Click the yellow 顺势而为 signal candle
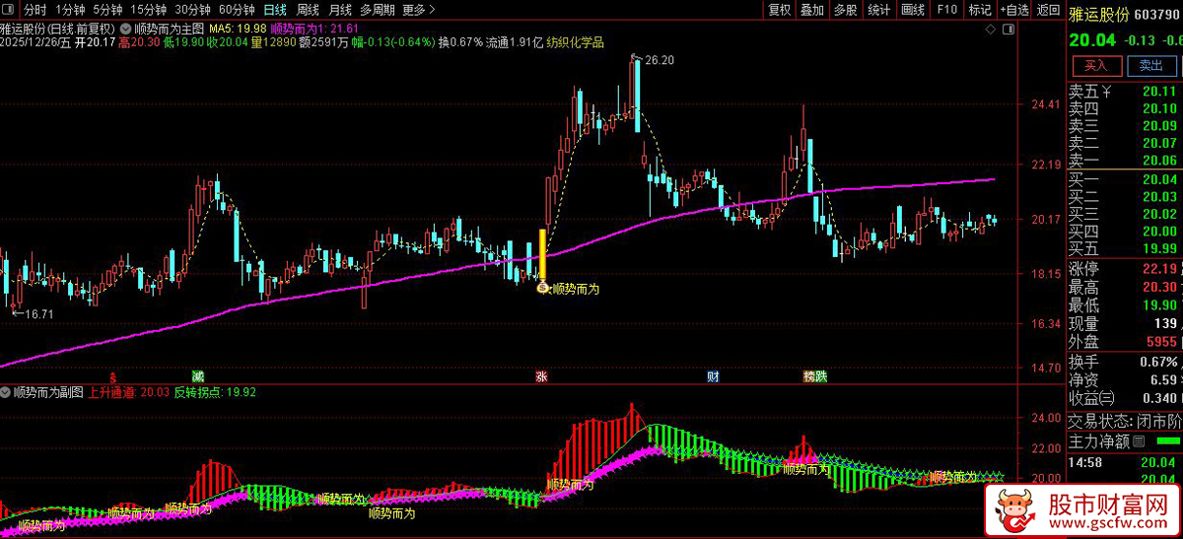The height and width of the screenshot is (539, 1183). [541, 253]
